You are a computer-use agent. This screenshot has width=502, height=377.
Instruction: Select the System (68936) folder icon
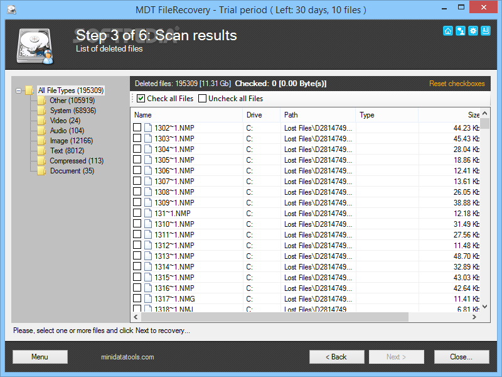41,111
